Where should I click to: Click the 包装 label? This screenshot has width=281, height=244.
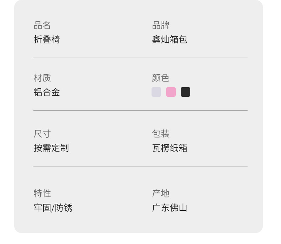tap(161, 134)
